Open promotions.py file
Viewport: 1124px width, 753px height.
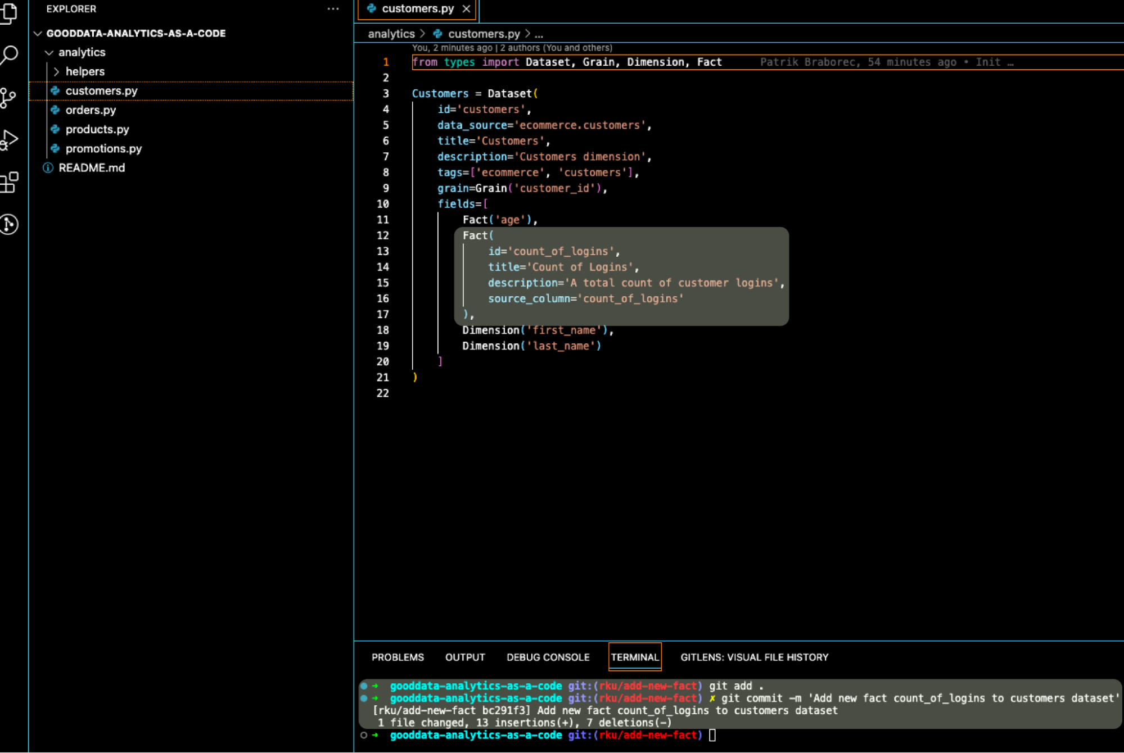click(x=103, y=148)
